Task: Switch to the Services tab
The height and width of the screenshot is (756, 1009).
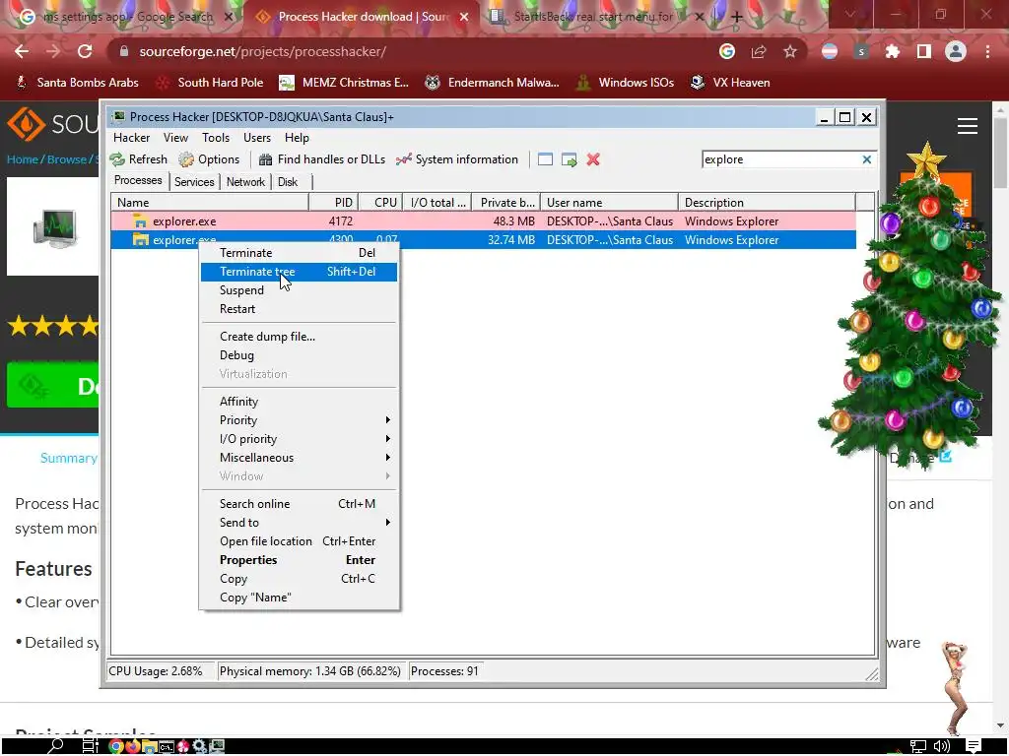Action: tap(194, 182)
